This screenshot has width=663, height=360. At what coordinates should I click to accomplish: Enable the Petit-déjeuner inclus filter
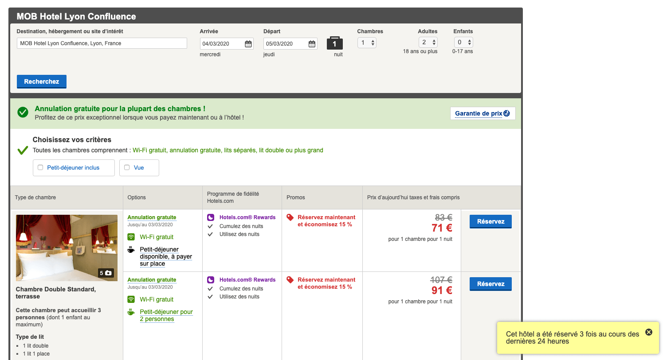pyautogui.click(x=40, y=167)
